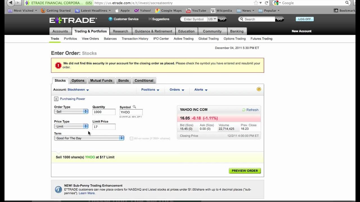Open the Wikipedia bookmark
Screen dimensions: 360x202
(222, 11)
